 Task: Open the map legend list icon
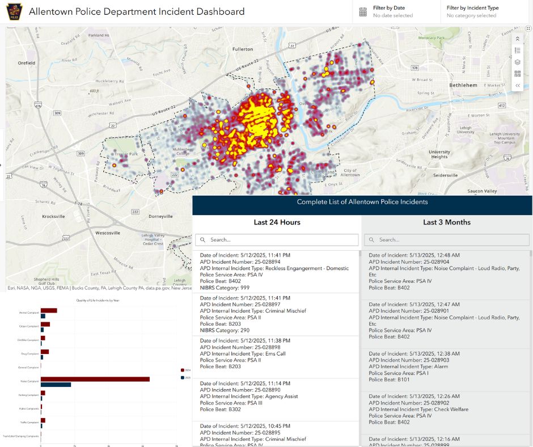tap(517, 50)
